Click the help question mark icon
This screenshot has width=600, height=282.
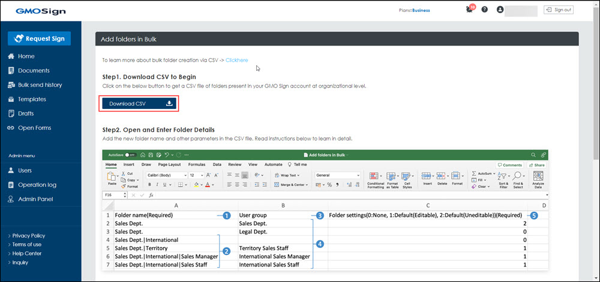tap(484, 10)
